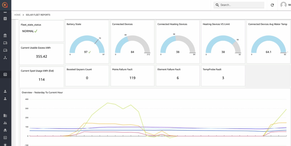Viewport: 291px width, 146px height.
Task: Click the orange app logo icon
Action: 5,5
